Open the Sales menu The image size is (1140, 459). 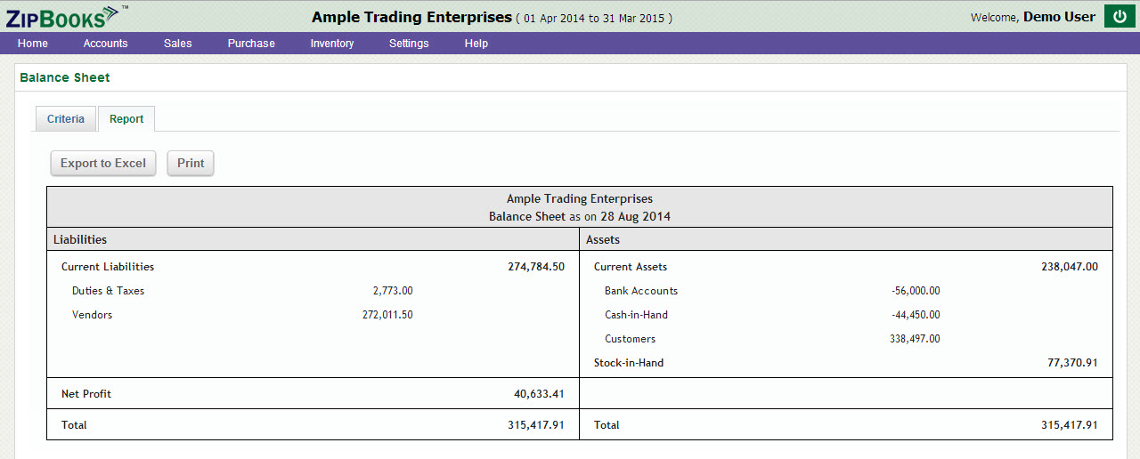177,44
